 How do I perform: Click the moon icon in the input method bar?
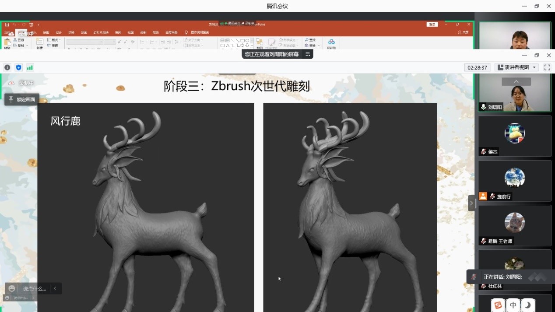[528, 305]
